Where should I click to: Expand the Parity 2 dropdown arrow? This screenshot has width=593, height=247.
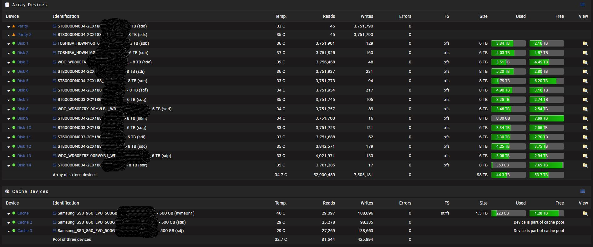point(8,35)
